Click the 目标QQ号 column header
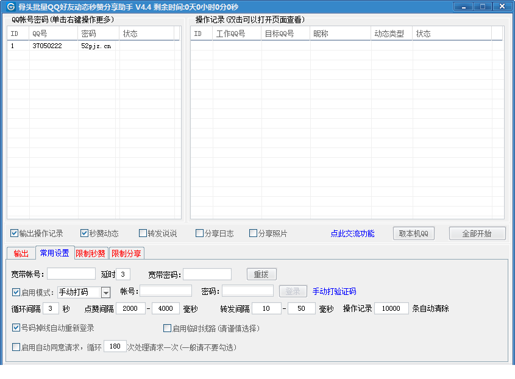This screenshot has width=515, height=379. tap(285, 34)
